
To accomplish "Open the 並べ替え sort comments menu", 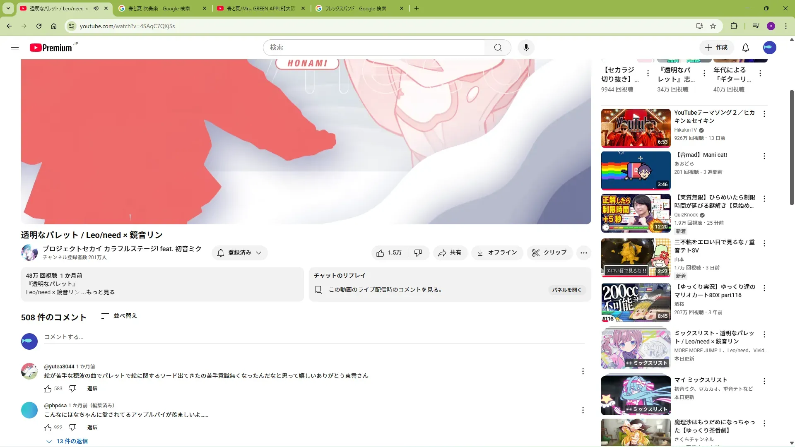I will [x=119, y=316].
